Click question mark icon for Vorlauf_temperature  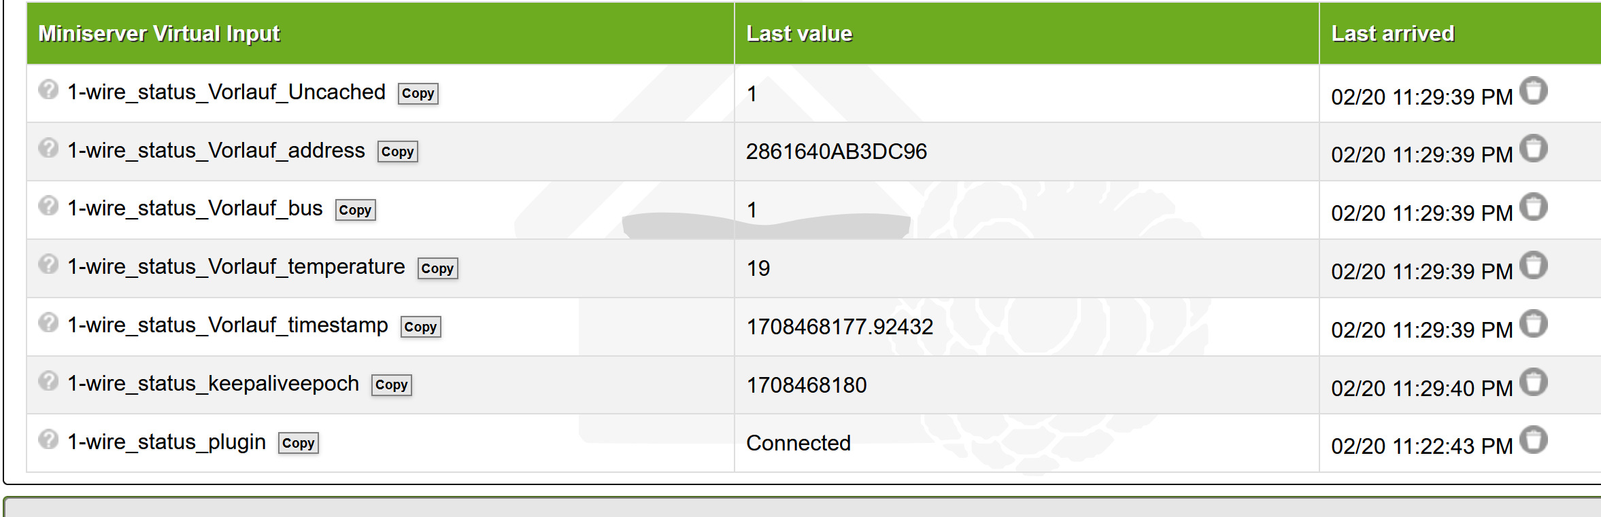click(48, 264)
